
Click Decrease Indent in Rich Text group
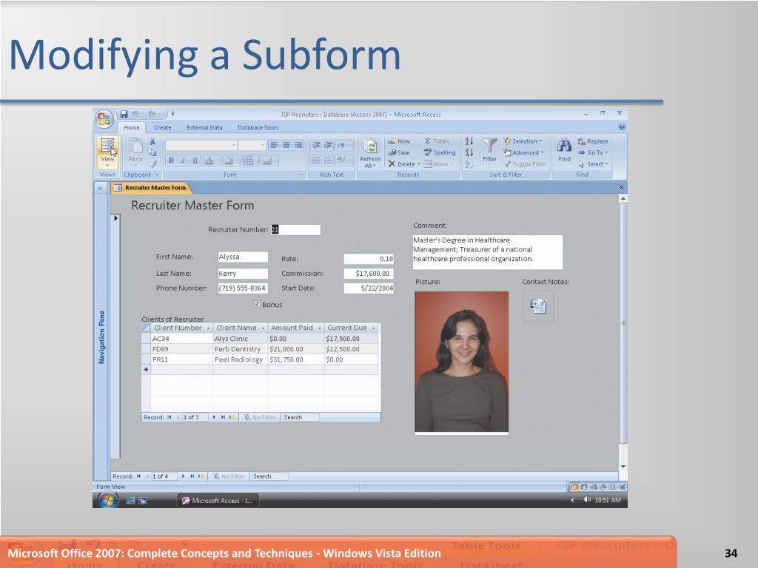click(x=315, y=145)
